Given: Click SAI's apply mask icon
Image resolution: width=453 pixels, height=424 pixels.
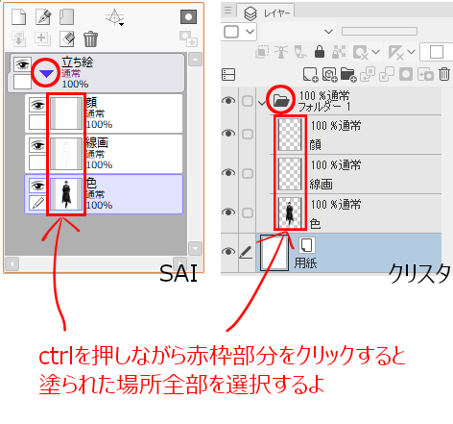Looking at the screenshot, I should pyautogui.click(x=188, y=38).
